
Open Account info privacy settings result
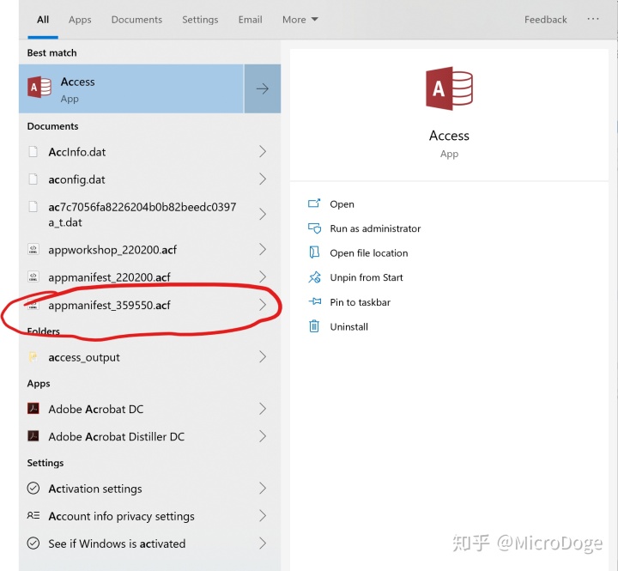pos(149,516)
